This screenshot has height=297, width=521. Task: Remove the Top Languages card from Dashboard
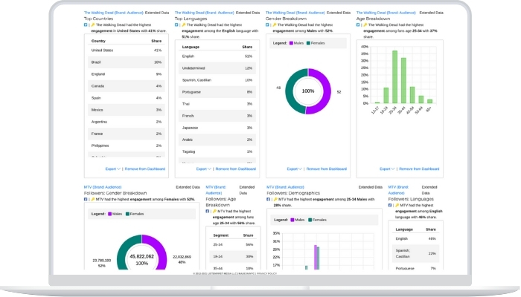click(x=236, y=169)
